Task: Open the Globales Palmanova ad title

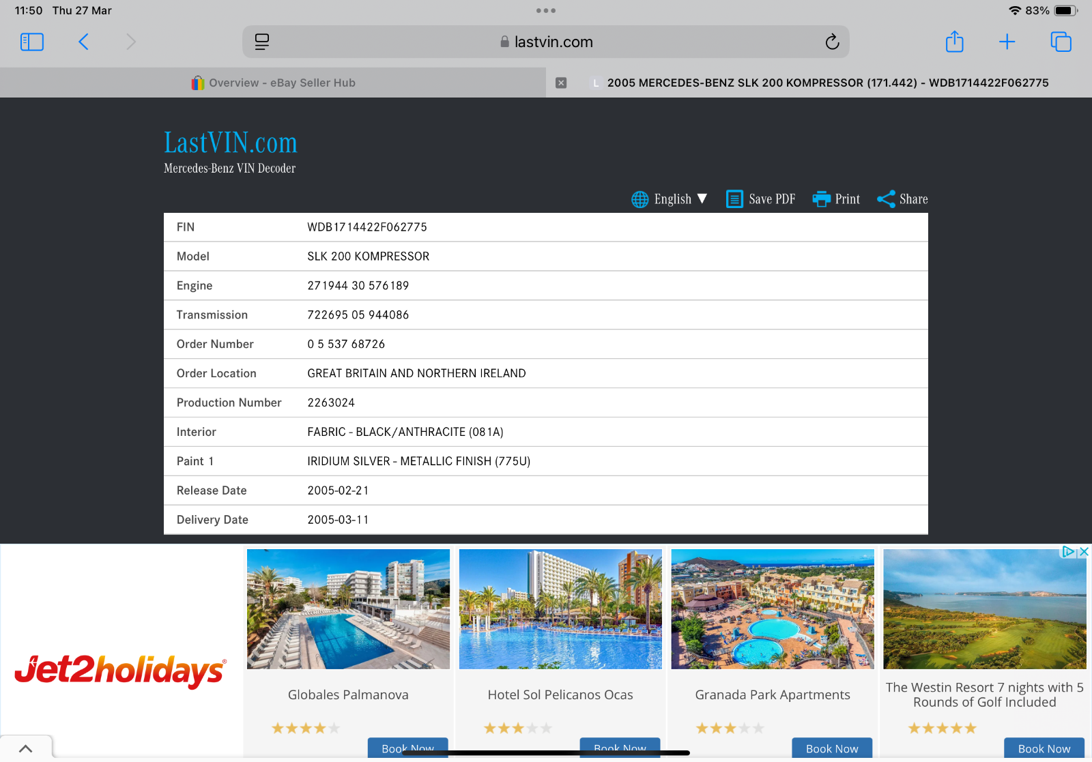Action: point(348,695)
